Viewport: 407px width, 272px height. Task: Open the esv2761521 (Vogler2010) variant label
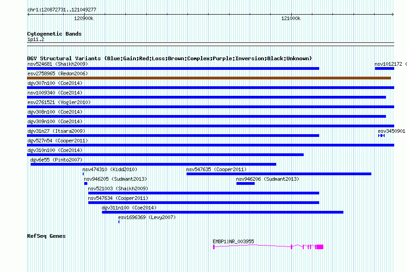[59, 102]
